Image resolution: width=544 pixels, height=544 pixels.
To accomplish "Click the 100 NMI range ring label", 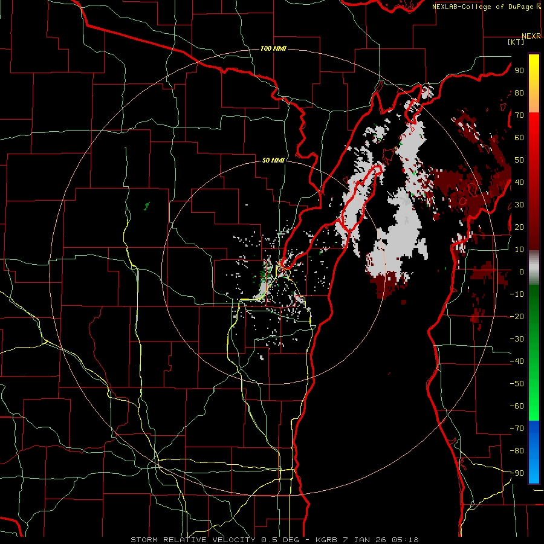I will (x=273, y=48).
